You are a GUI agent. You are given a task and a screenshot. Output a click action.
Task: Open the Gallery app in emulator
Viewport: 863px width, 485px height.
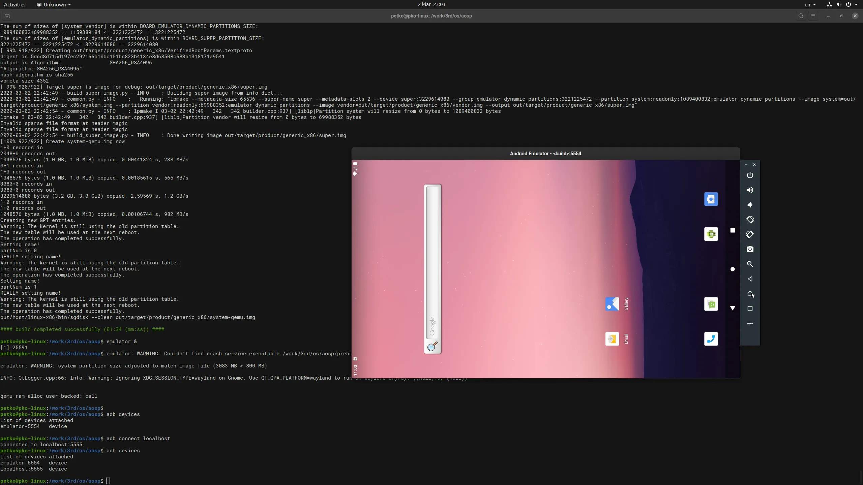coord(612,304)
